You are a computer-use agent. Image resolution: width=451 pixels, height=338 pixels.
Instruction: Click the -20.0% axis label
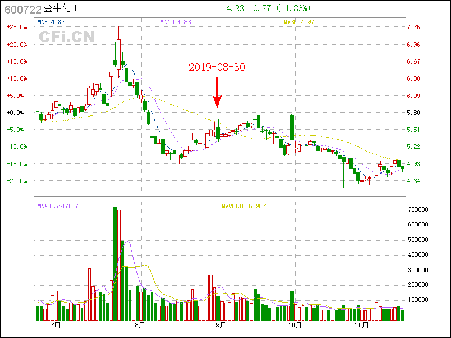(x=17, y=181)
